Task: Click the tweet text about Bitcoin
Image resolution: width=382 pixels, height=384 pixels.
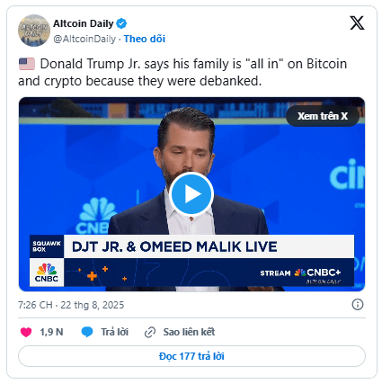Action: click(x=182, y=72)
